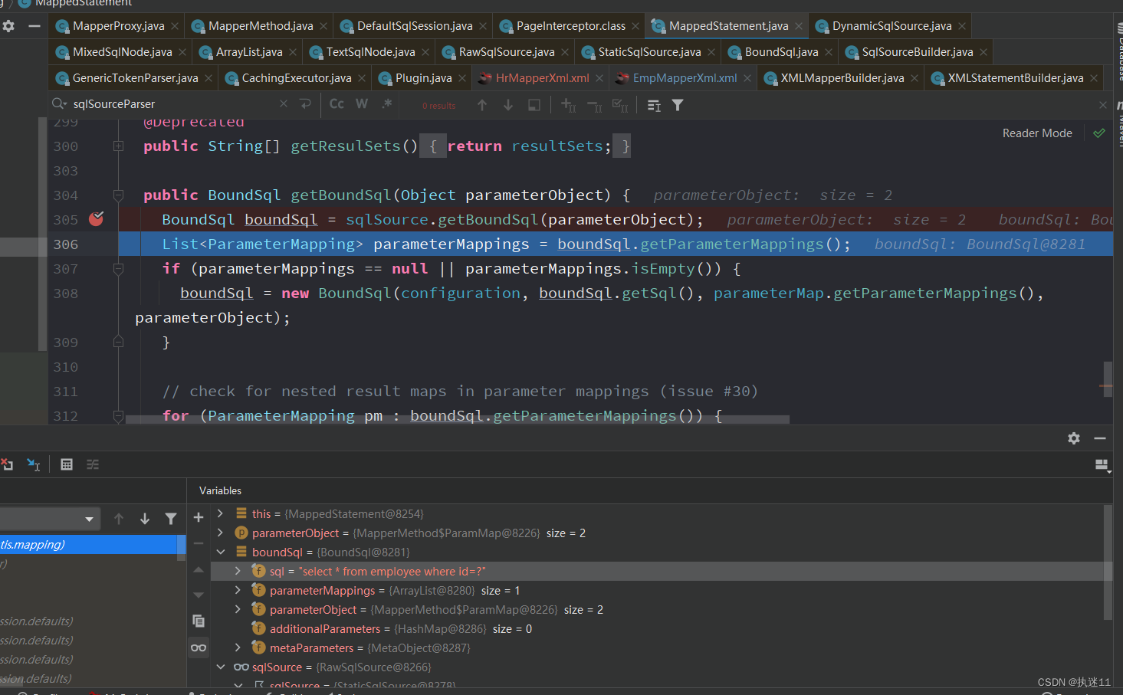Click the search history magnifier icon
Viewport: 1123px width, 695px height.
tap(59, 103)
